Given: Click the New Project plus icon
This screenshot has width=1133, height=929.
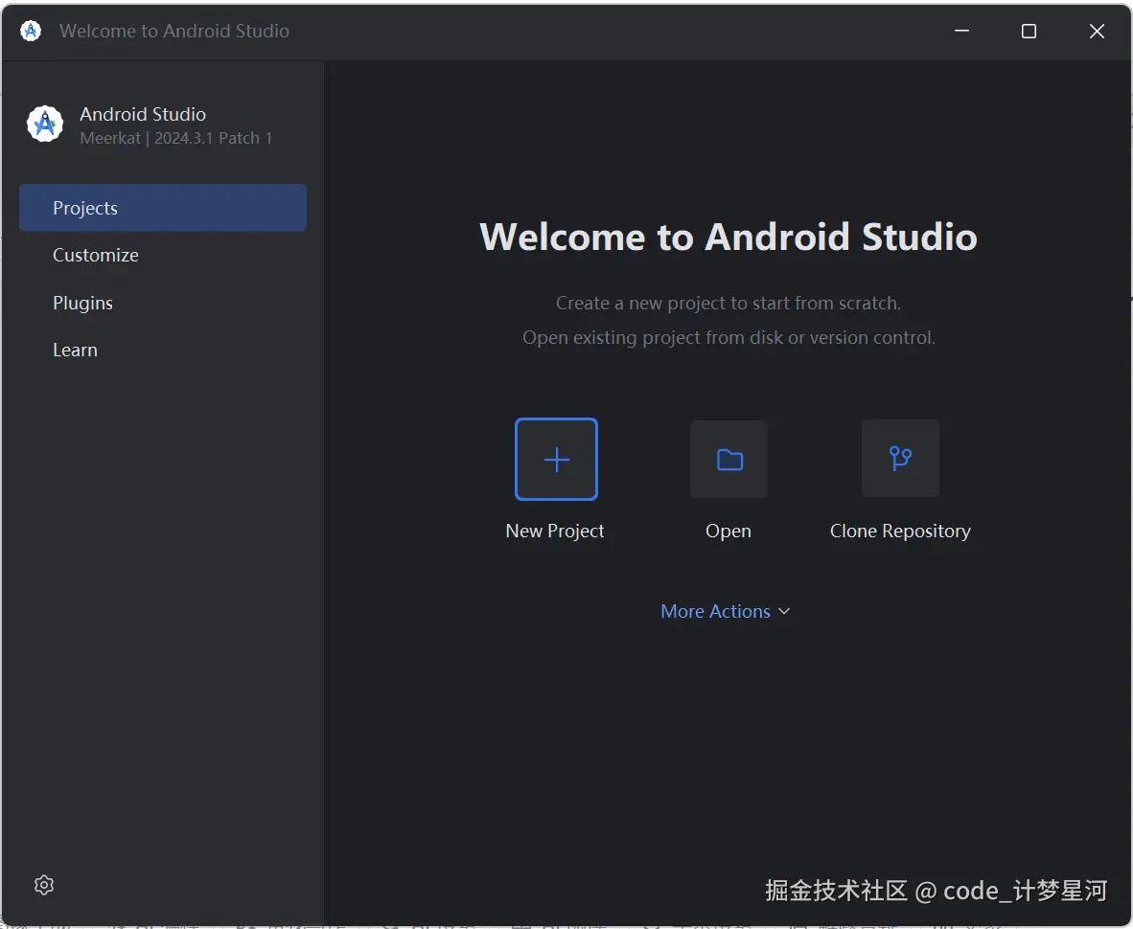Looking at the screenshot, I should 556,459.
